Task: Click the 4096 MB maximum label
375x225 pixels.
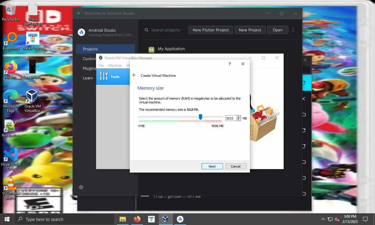Action: coord(217,126)
